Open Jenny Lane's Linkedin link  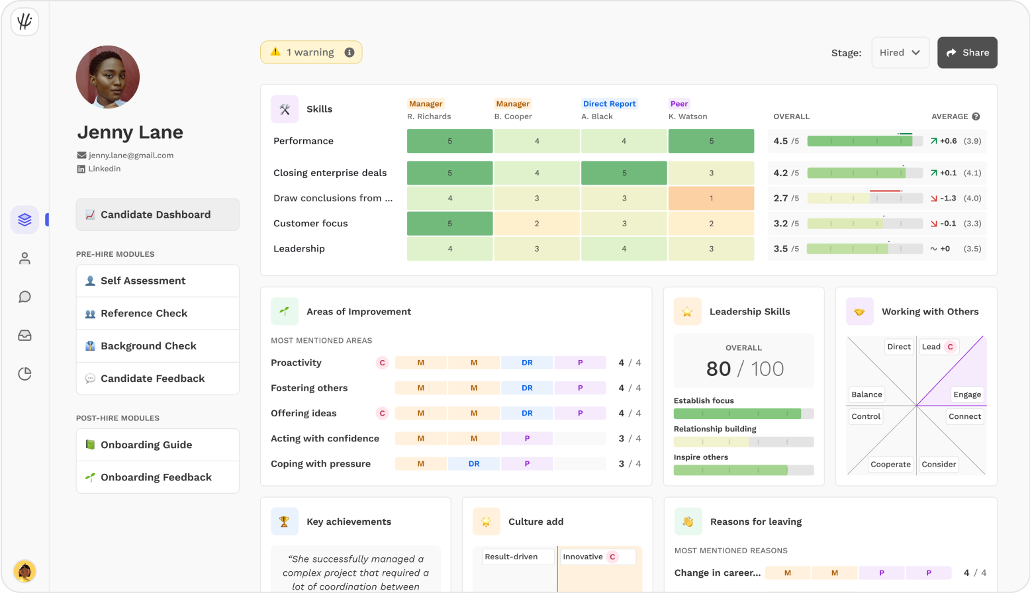[x=99, y=168]
